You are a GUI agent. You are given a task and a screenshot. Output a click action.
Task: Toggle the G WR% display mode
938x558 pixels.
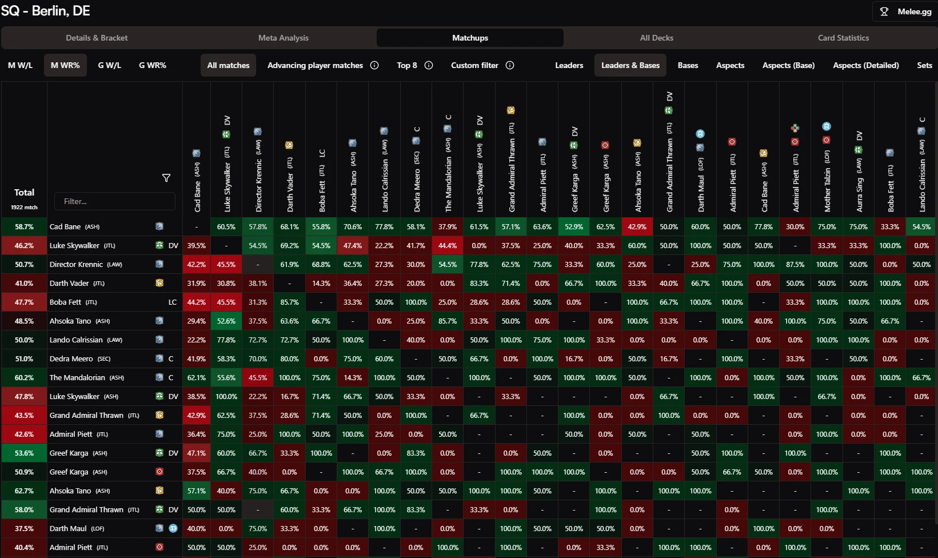pyautogui.click(x=153, y=65)
